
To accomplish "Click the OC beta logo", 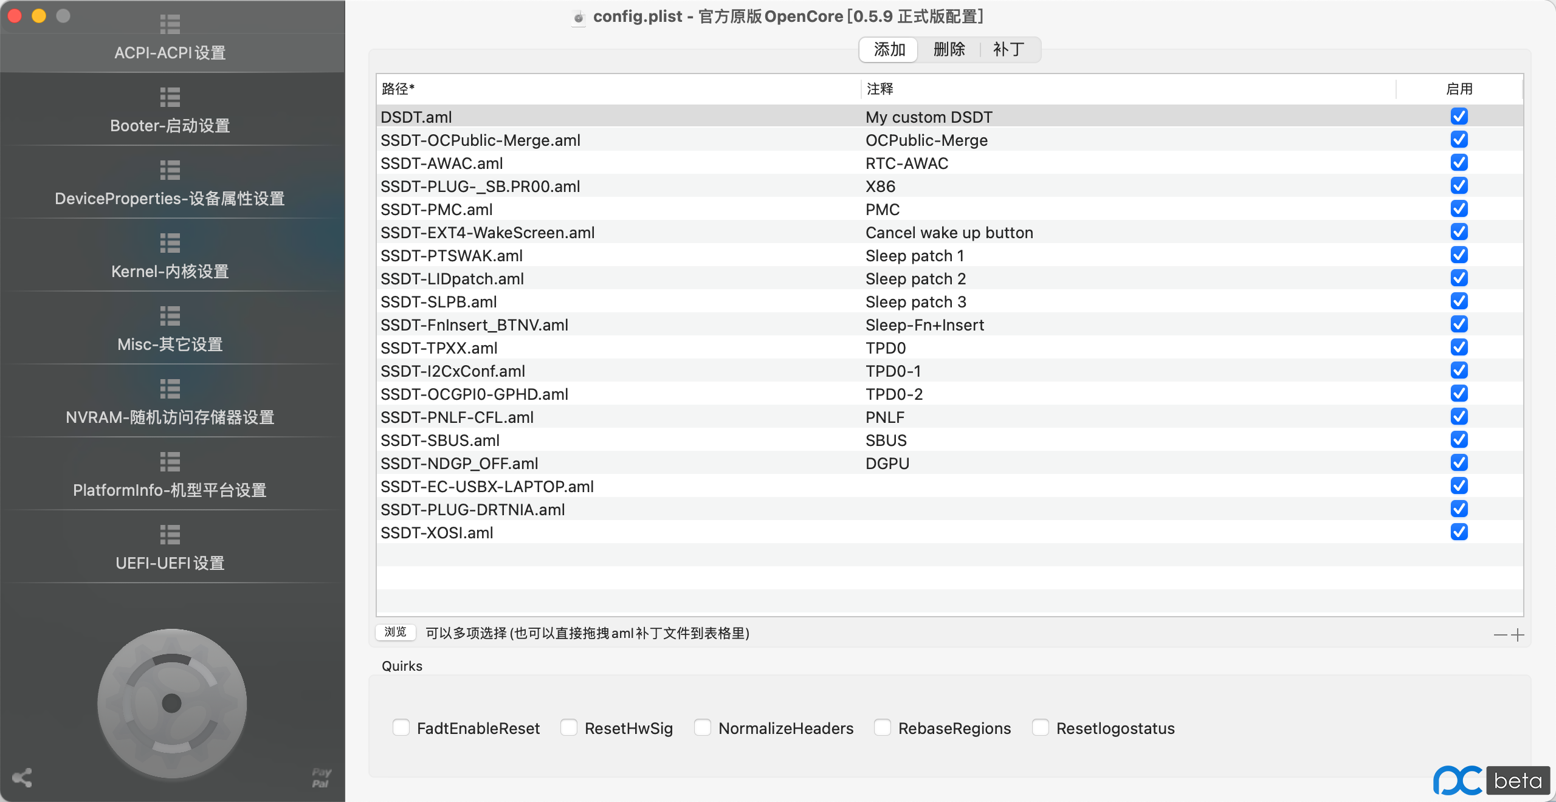I will (1492, 780).
